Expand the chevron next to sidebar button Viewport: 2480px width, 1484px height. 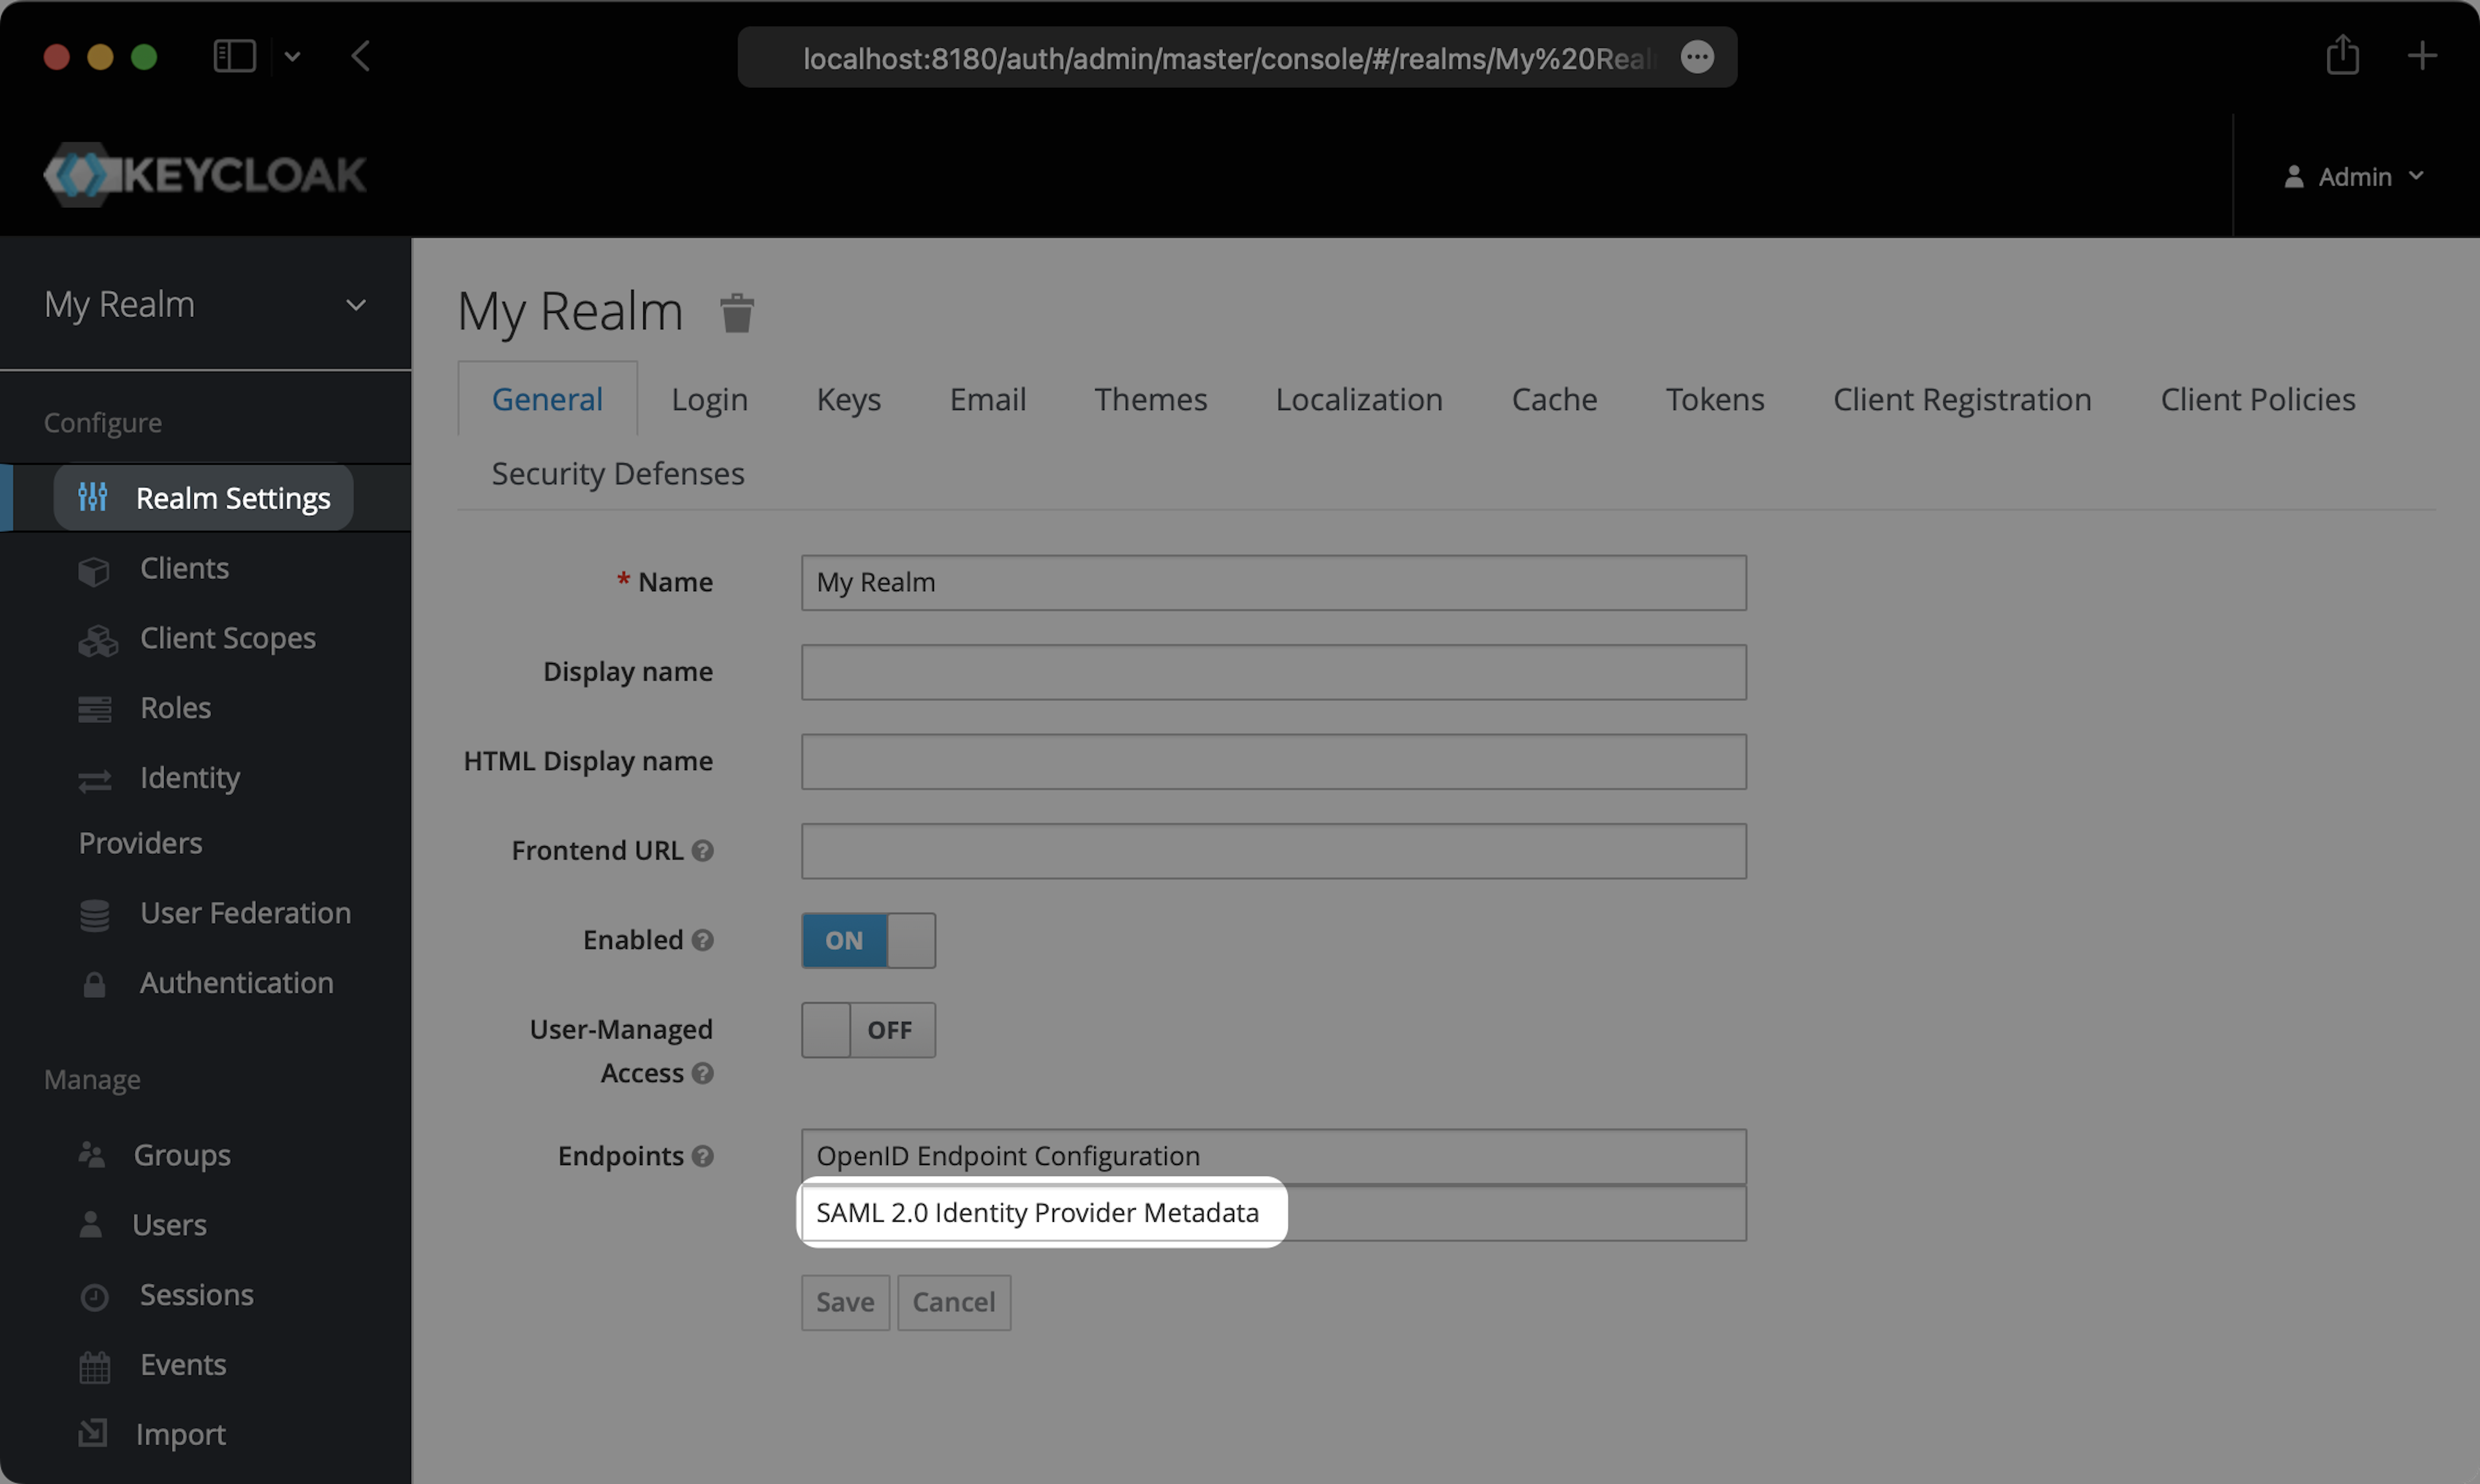click(292, 57)
